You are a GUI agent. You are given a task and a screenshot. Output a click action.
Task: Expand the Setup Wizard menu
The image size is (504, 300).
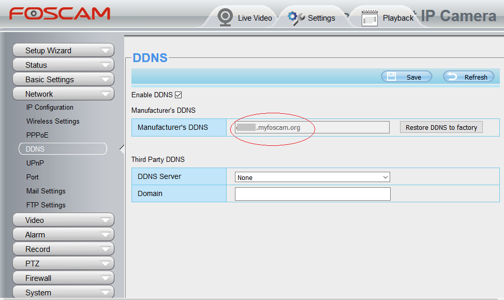click(63, 50)
